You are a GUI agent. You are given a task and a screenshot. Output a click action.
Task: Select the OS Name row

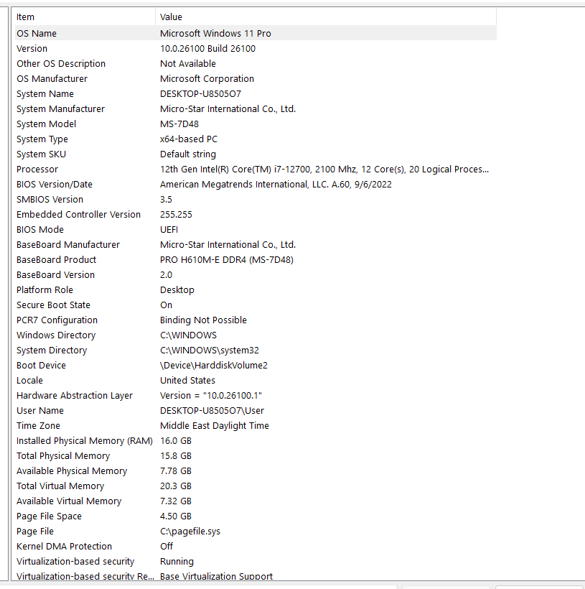point(256,33)
